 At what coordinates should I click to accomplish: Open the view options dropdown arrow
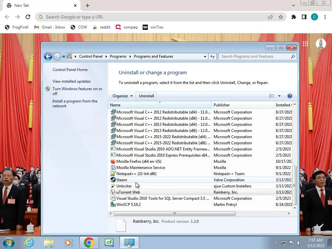click(279, 96)
